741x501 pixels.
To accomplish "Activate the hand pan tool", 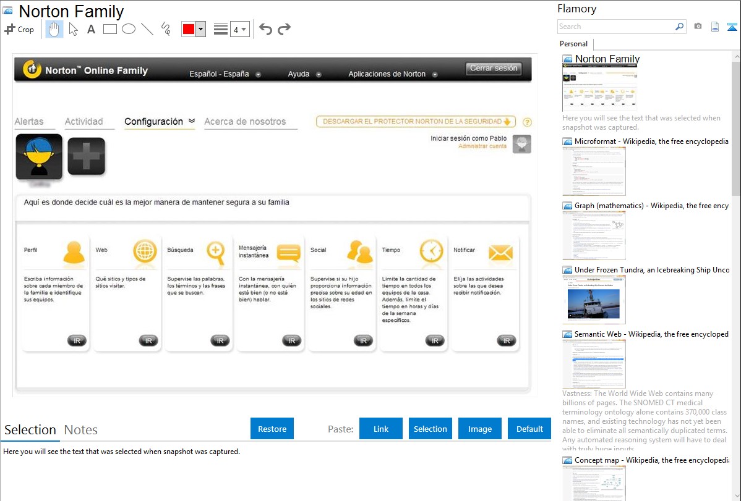I will (x=54, y=29).
